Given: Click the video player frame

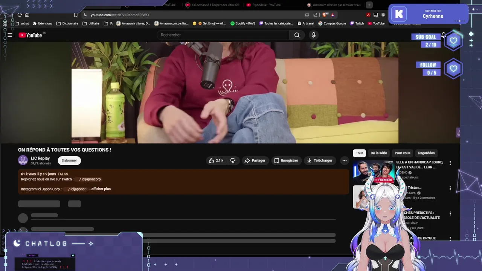Looking at the screenshot, I should [235, 93].
